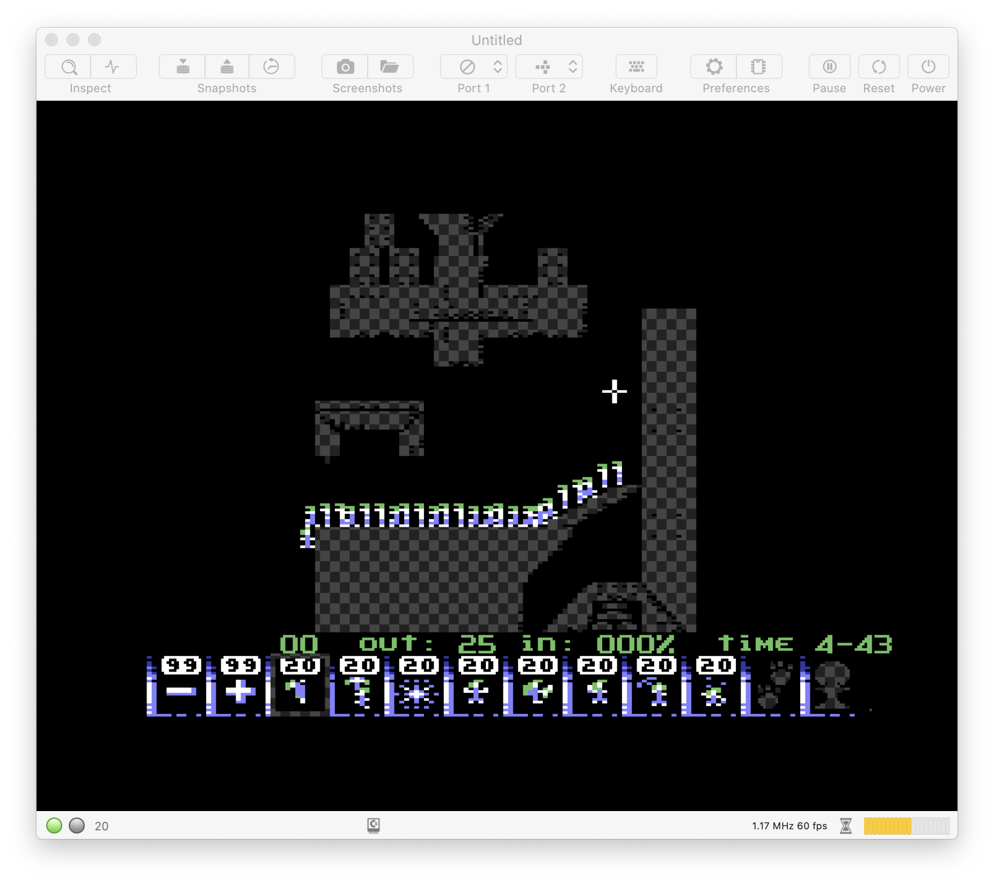Open the activity monitor waveform button
This screenshot has height=884, width=994.
tap(113, 67)
